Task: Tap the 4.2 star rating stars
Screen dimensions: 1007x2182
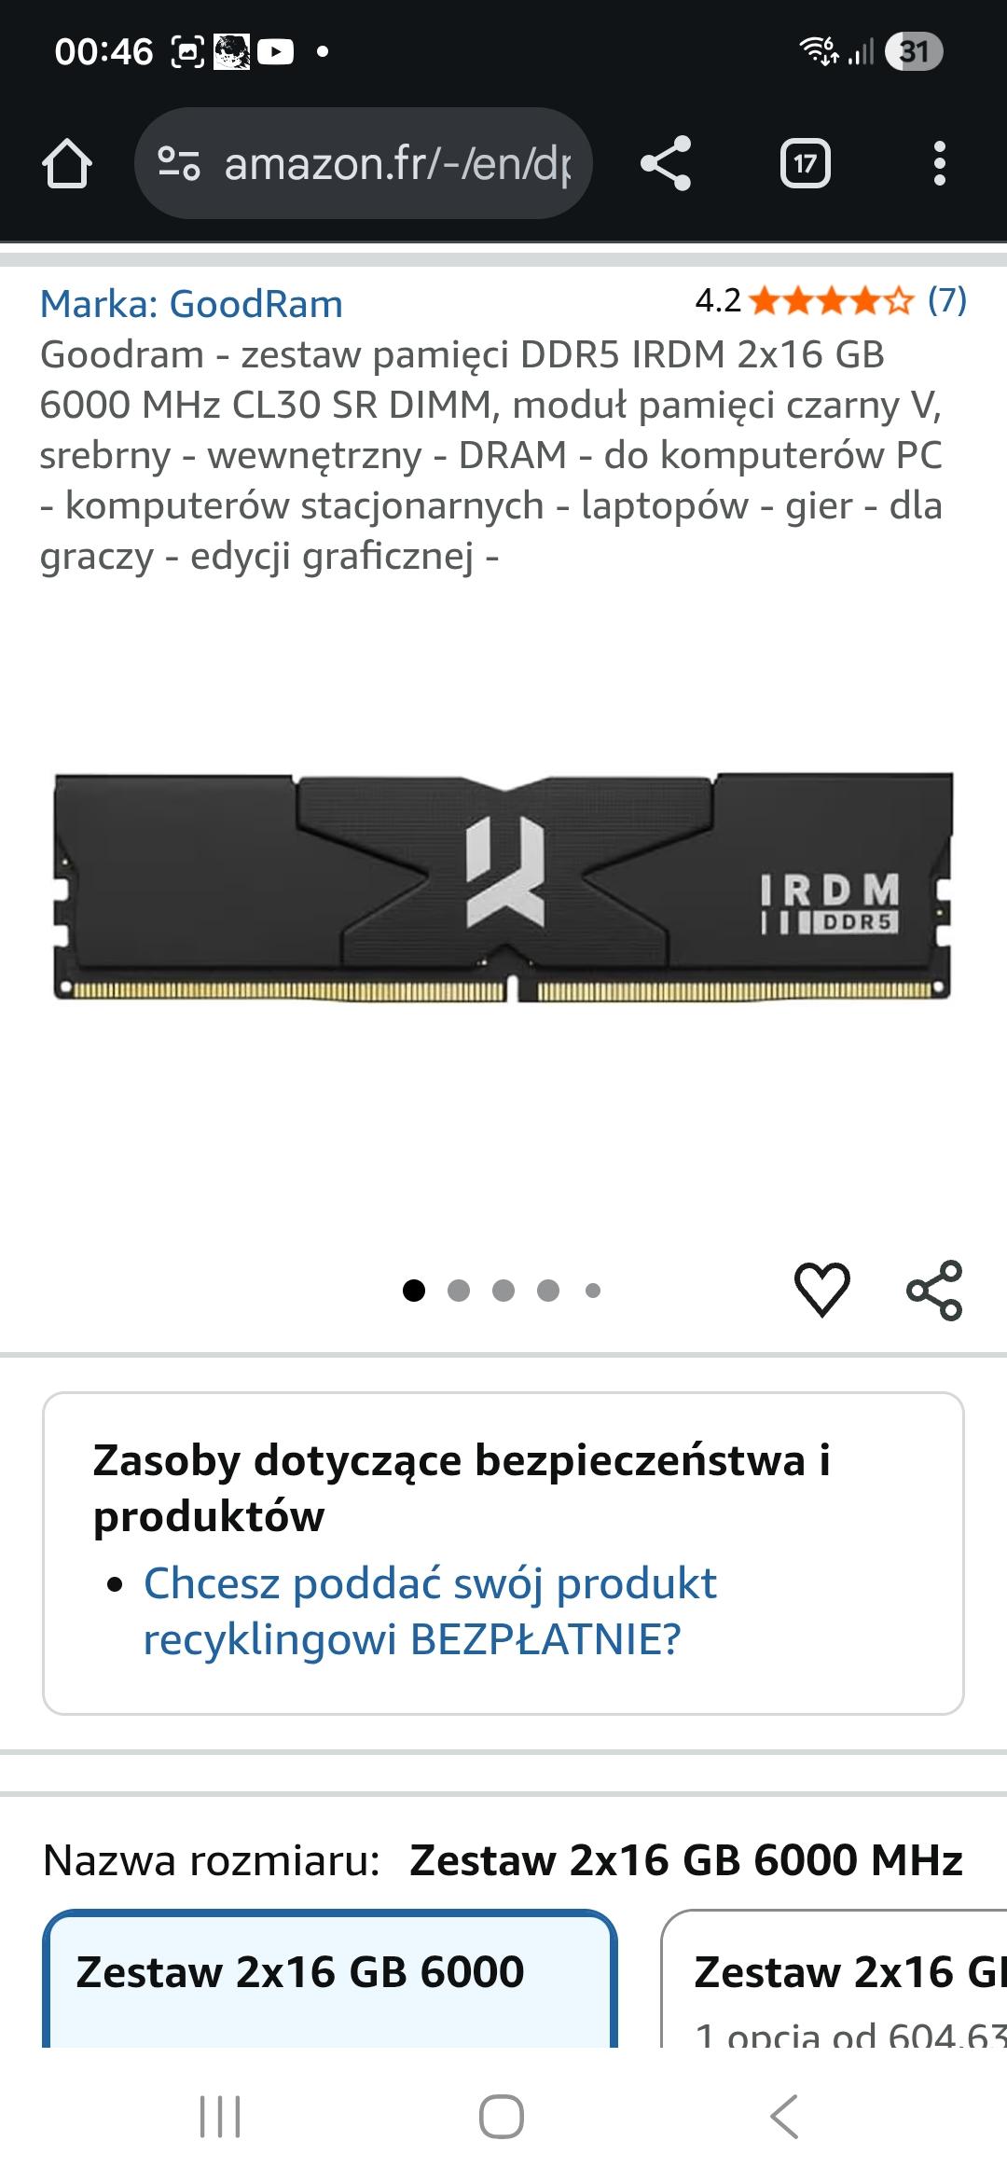Action: (x=832, y=301)
